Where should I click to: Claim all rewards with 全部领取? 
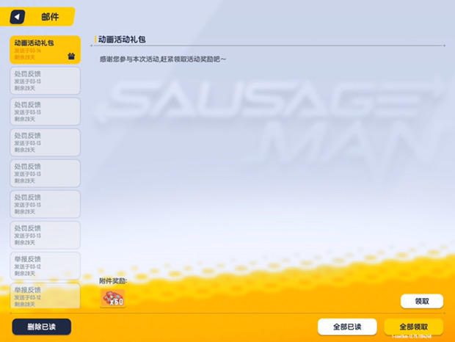[413, 327]
